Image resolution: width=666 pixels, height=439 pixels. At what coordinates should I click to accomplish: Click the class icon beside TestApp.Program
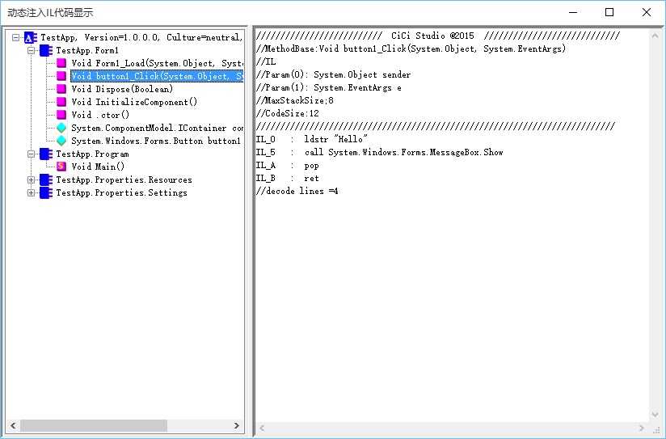click(46, 154)
